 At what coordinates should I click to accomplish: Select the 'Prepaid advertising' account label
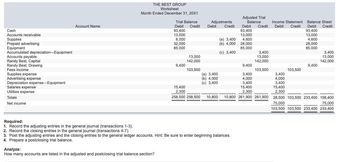tap(23, 44)
